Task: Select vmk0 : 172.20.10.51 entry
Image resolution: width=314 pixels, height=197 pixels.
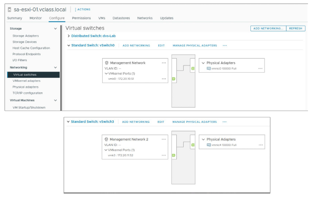Action: (x=121, y=79)
